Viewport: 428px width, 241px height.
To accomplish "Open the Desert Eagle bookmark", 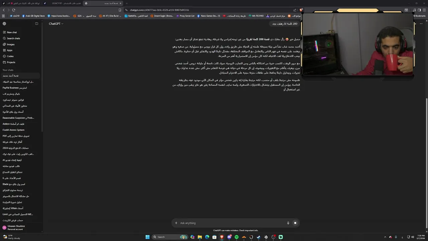I will [x=162, y=16].
